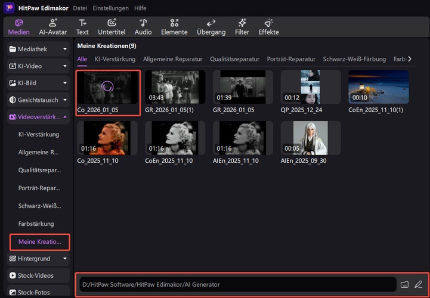Select the AIEn_2025_09_30 white-haired figure thumbnail

(311, 138)
